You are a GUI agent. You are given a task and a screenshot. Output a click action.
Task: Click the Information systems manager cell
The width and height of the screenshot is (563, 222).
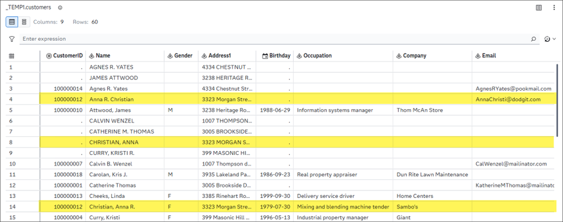(343, 110)
